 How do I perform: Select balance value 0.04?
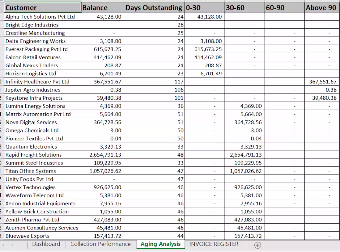coord(103,138)
